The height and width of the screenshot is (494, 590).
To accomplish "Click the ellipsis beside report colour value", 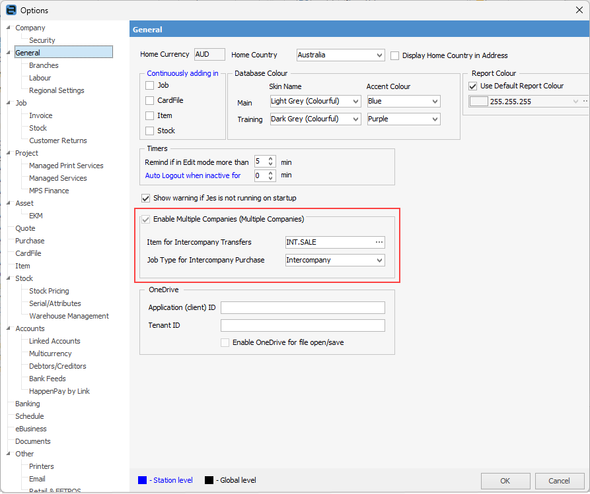I will coord(585,102).
